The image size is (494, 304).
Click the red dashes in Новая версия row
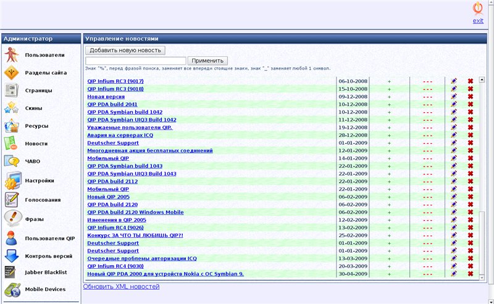coord(427,97)
